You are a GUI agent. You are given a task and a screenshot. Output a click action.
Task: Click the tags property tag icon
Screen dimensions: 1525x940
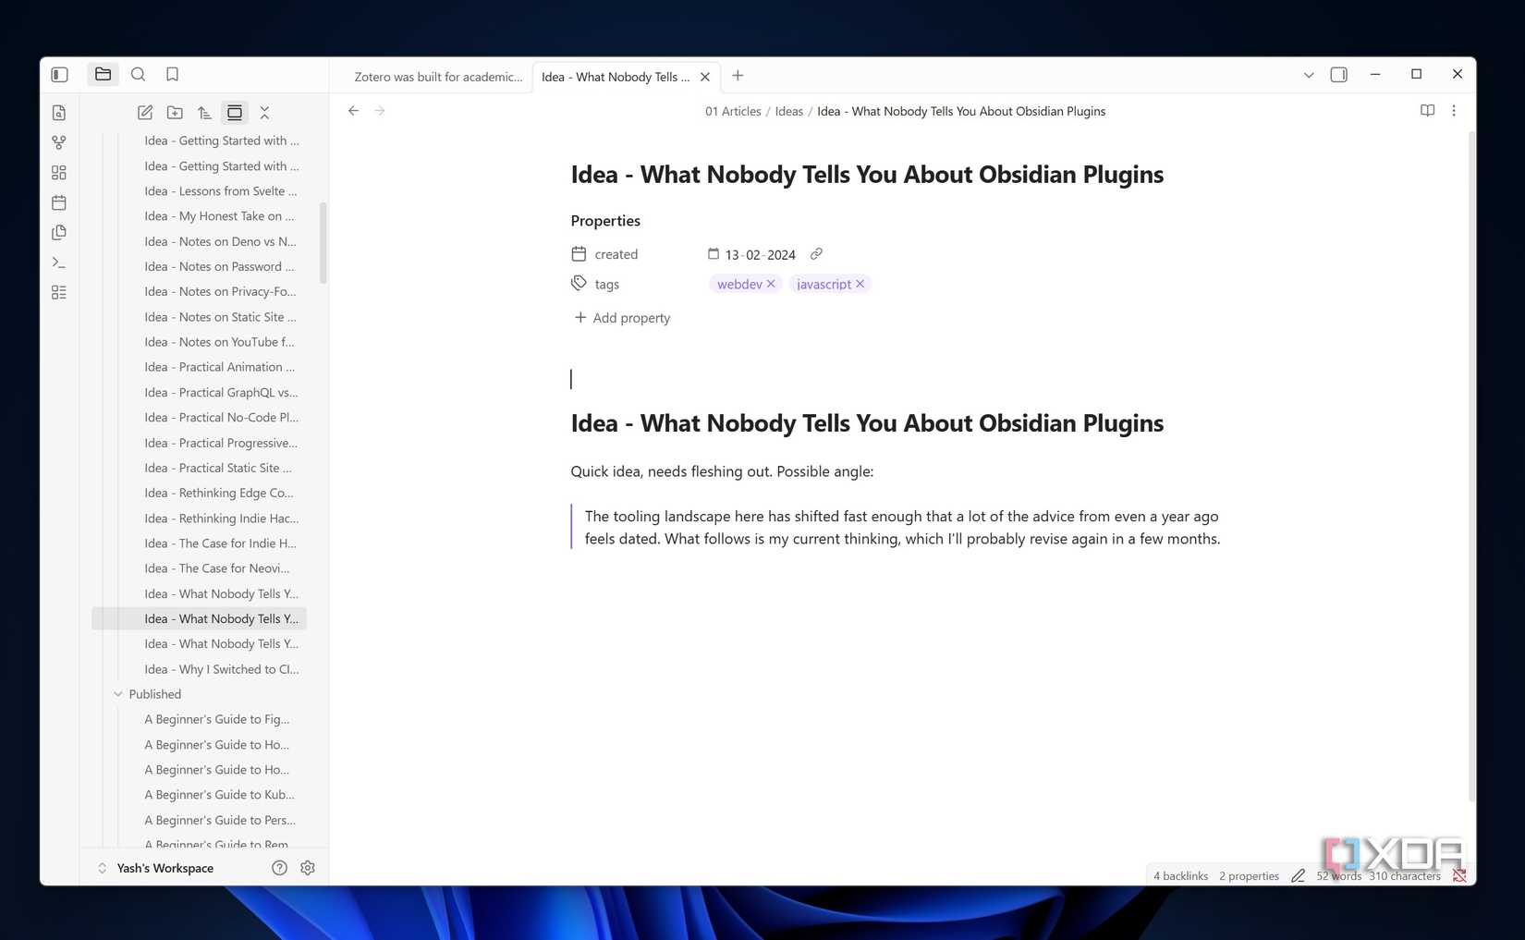(x=579, y=284)
